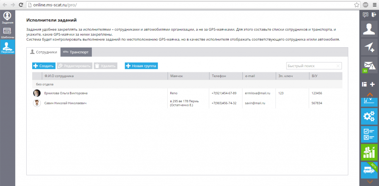Click the Новая группа button

tap(141, 66)
